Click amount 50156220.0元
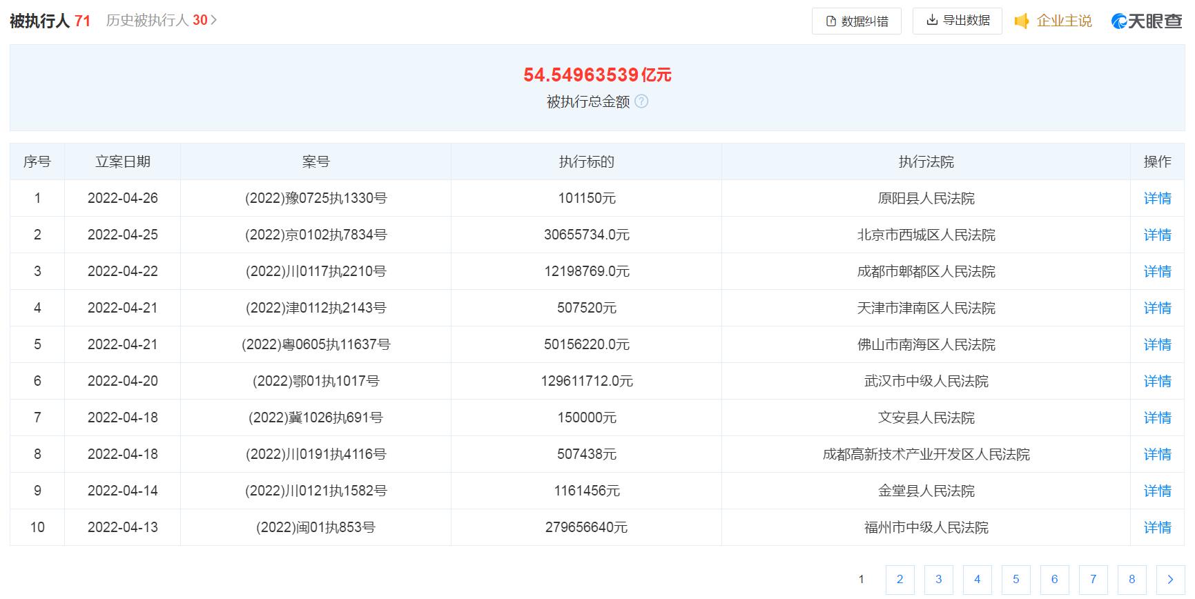The image size is (1195, 599). pyautogui.click(x=587, y=344)
